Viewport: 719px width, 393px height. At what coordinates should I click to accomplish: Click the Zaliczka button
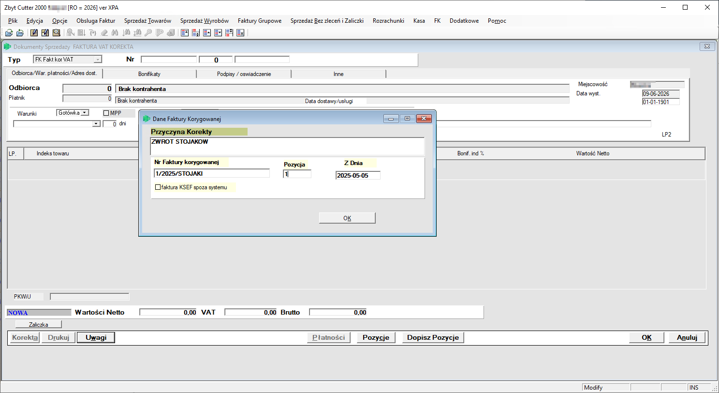point(39,324)
